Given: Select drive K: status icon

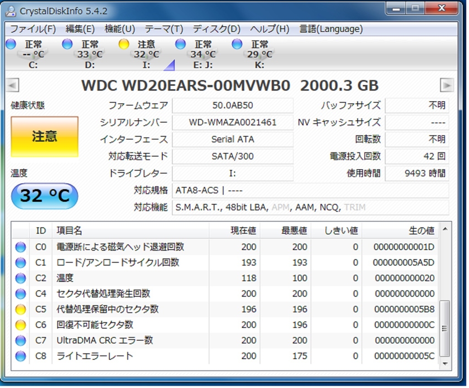Looking at the screenshot, I should (x=237, y=44).
